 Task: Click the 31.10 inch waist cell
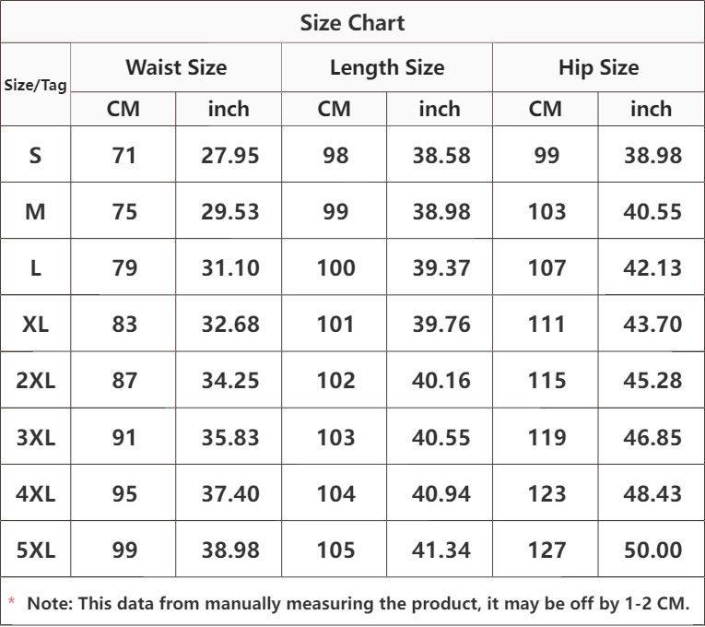229,268
